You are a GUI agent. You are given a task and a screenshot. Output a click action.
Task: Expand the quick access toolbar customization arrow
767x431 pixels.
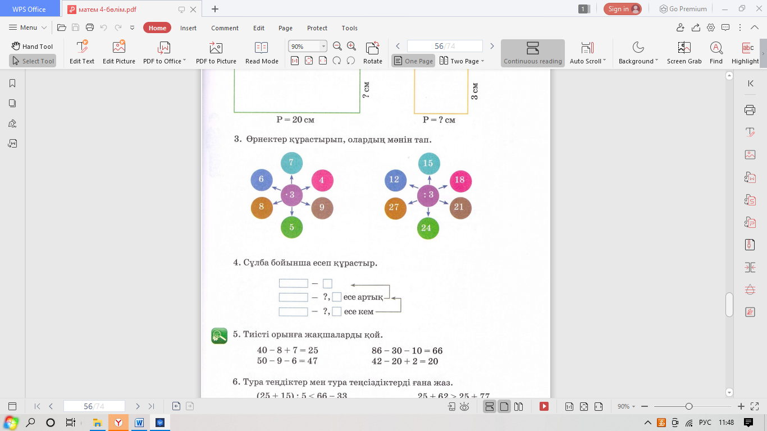[x=133, y=27]
